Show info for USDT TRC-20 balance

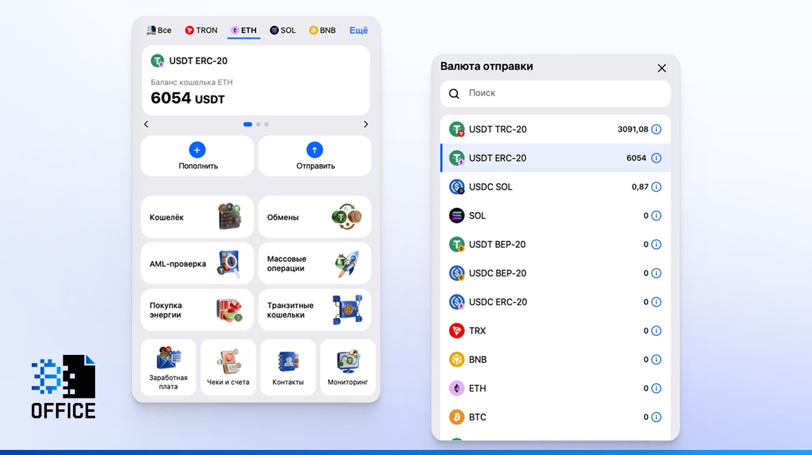point(657,129)
